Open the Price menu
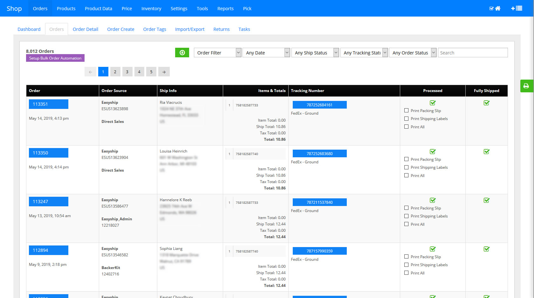Image resolution: width=534 pixels, height=298 pixels. click(x=127, y=8)
